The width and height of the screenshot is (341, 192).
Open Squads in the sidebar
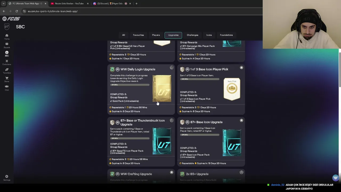click(x=7, y=45)
